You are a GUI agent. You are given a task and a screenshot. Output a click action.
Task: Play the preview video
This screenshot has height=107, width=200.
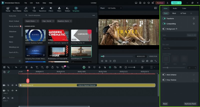tap(110, 61)
